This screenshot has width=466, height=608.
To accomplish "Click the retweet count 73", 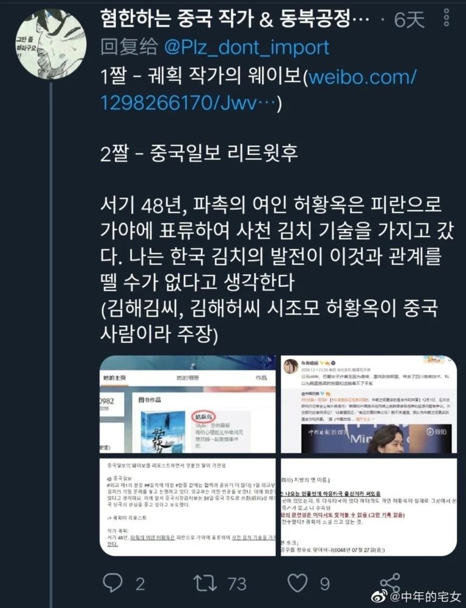I will [x=237, y=584].
